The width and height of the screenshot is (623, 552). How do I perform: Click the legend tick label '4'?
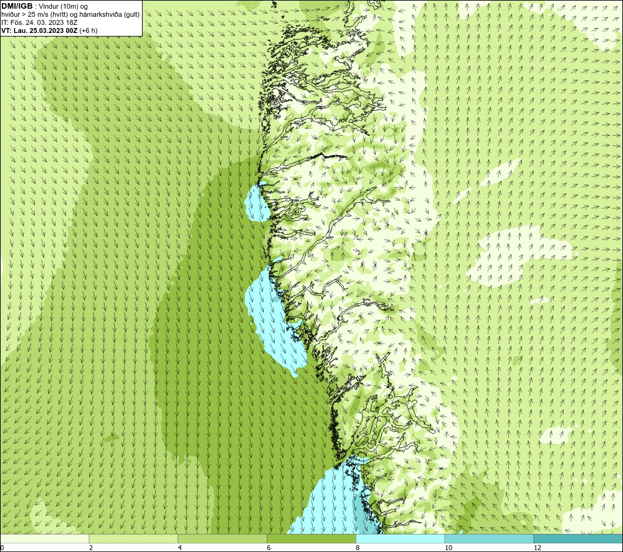(x=180, y=548)
